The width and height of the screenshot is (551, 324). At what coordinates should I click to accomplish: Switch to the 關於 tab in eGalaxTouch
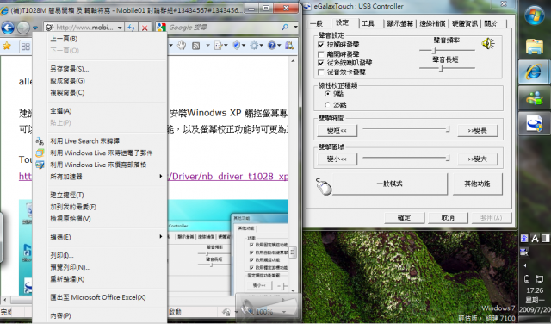[490, 23]
